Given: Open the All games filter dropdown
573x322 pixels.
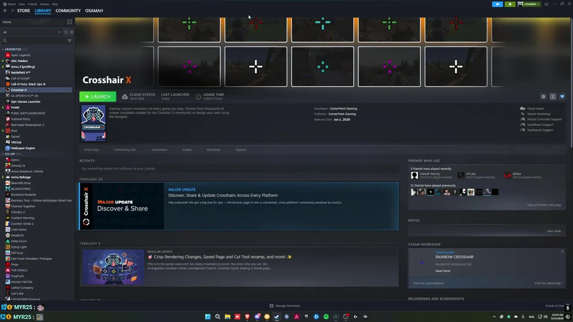Looking at the screenshot, I should 31,32.
